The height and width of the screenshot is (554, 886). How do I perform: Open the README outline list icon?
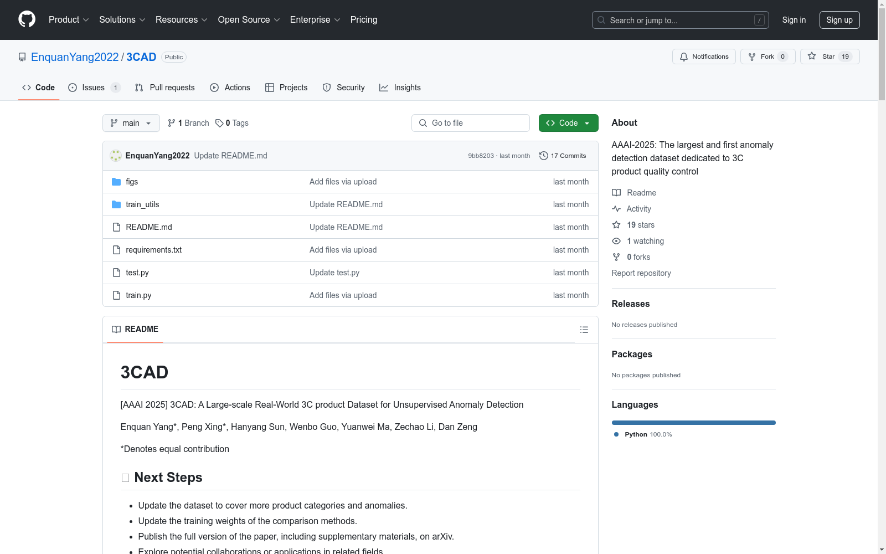pyautogui.click(x=584, y=330)
